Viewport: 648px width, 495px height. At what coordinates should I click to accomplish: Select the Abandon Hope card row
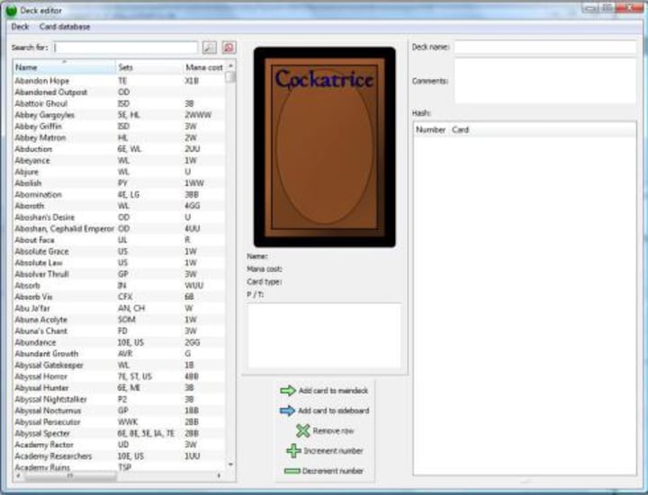120,81
